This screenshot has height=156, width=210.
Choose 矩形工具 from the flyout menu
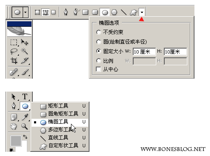(x=60, y=106)
